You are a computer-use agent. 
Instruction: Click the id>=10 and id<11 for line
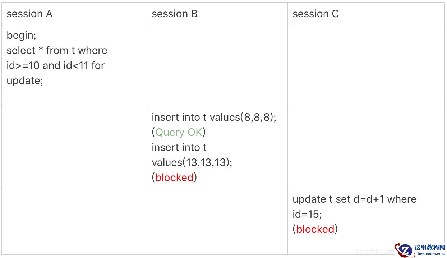click(x=55, y=65)
